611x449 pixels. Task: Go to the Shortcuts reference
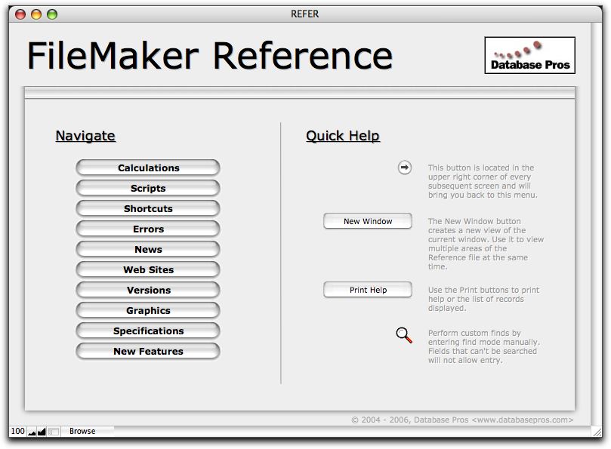pyautogui.click(x=148, y=209)
